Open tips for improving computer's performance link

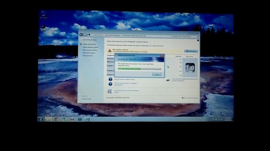126,84
